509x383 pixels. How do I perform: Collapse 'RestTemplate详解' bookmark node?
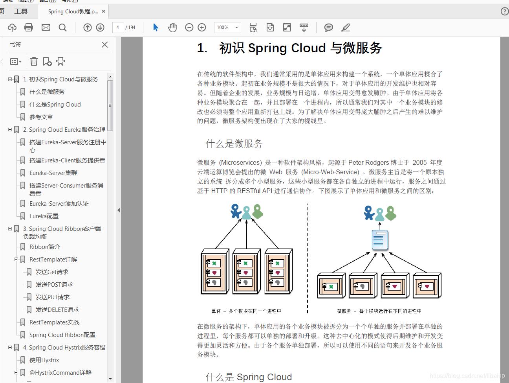click(16, 259)
